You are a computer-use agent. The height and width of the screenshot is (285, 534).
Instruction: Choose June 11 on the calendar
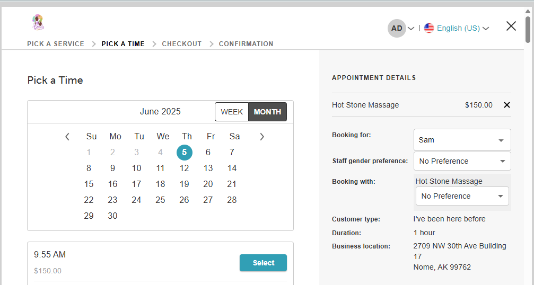[160, 168]
